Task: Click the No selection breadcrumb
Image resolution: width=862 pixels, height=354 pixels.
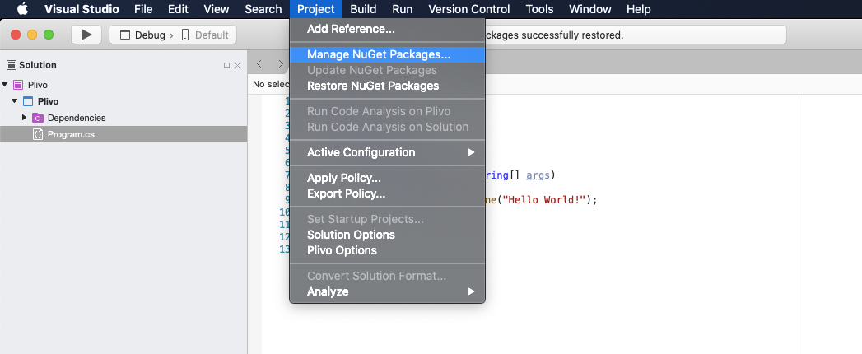Action: (x=271, y=84)
